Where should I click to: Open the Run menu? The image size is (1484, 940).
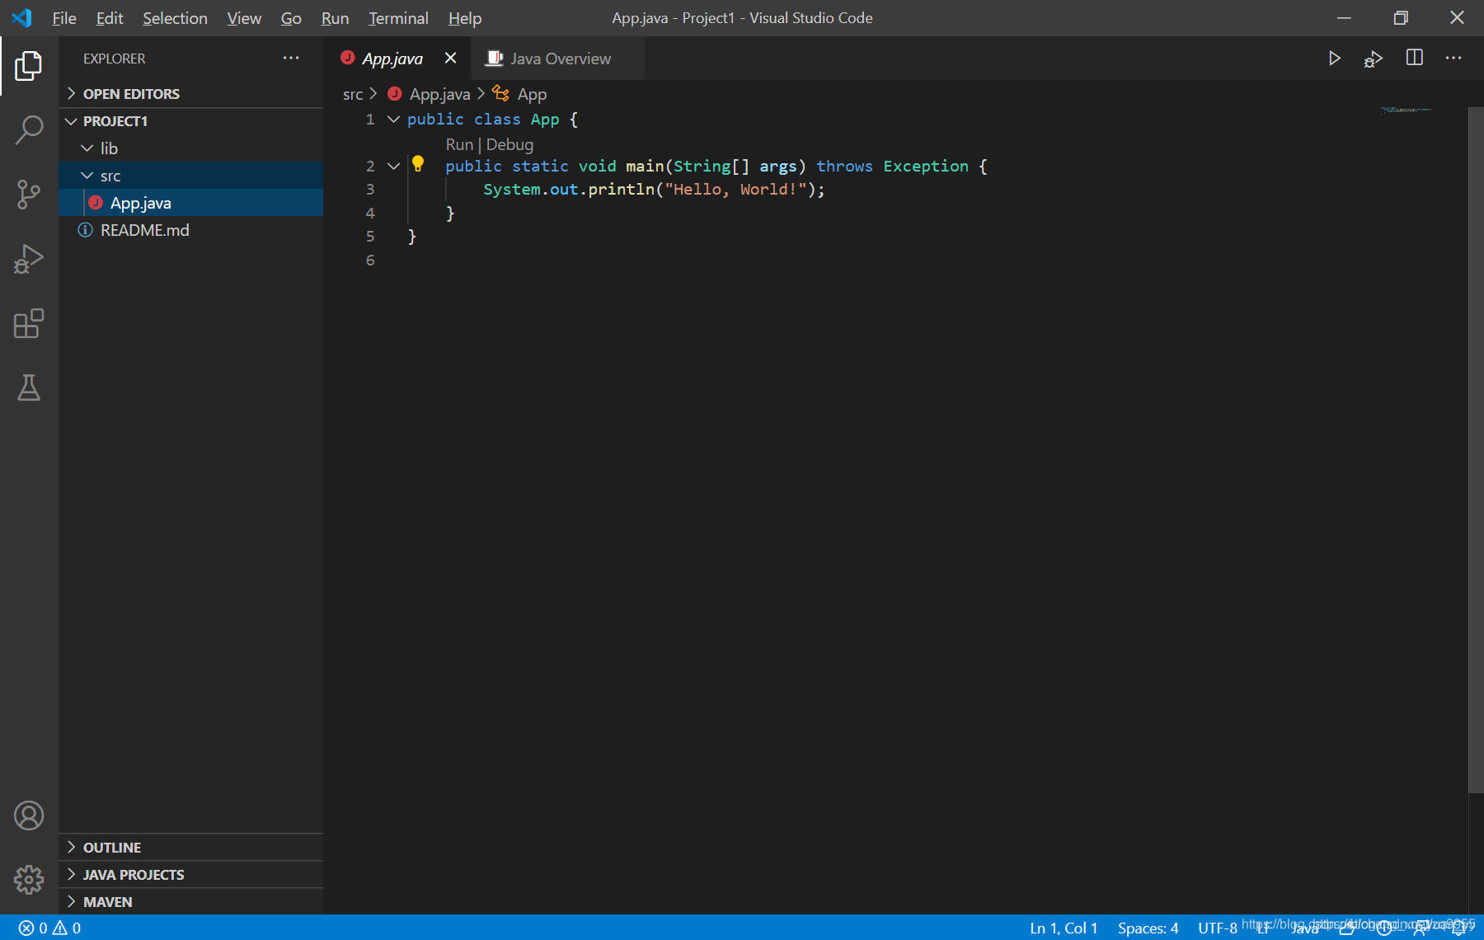[335, 18]
